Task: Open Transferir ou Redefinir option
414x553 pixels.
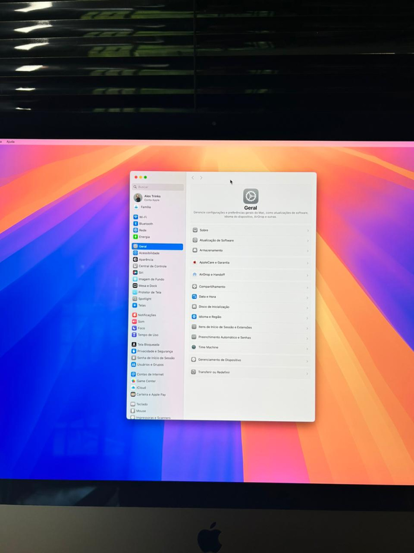Action: pyautogui.click(x=214, y=372)
